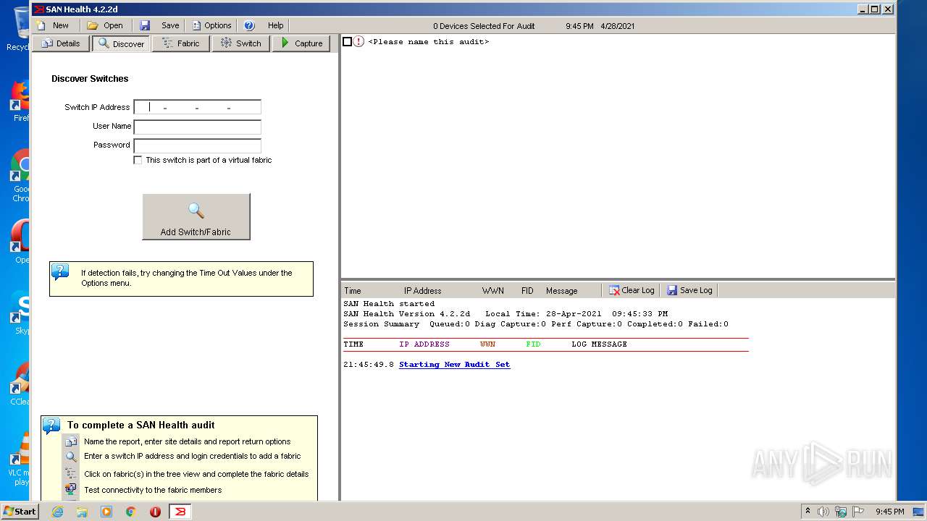Clear the log
Screen dimensions: 927x521
[631, 290]
